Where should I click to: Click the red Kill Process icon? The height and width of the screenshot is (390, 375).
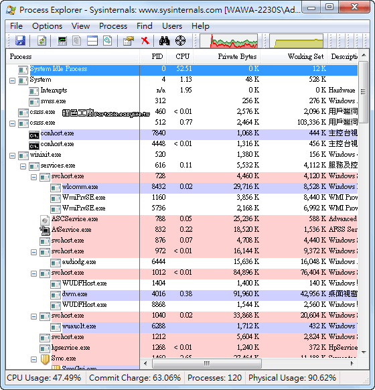tap(145, 40)
